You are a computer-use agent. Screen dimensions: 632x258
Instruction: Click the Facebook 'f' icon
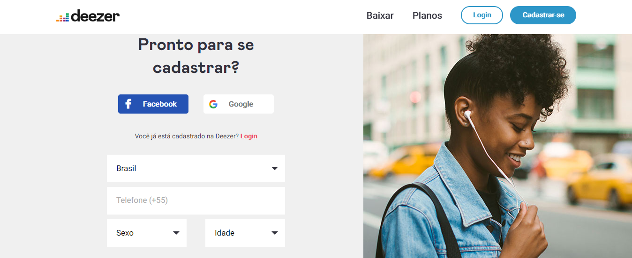point(128,104)
